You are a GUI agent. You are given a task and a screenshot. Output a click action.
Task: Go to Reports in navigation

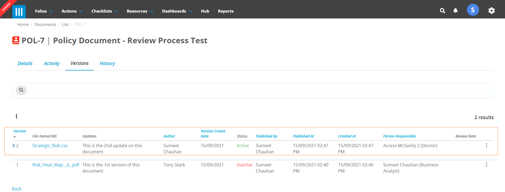[226, 11]
